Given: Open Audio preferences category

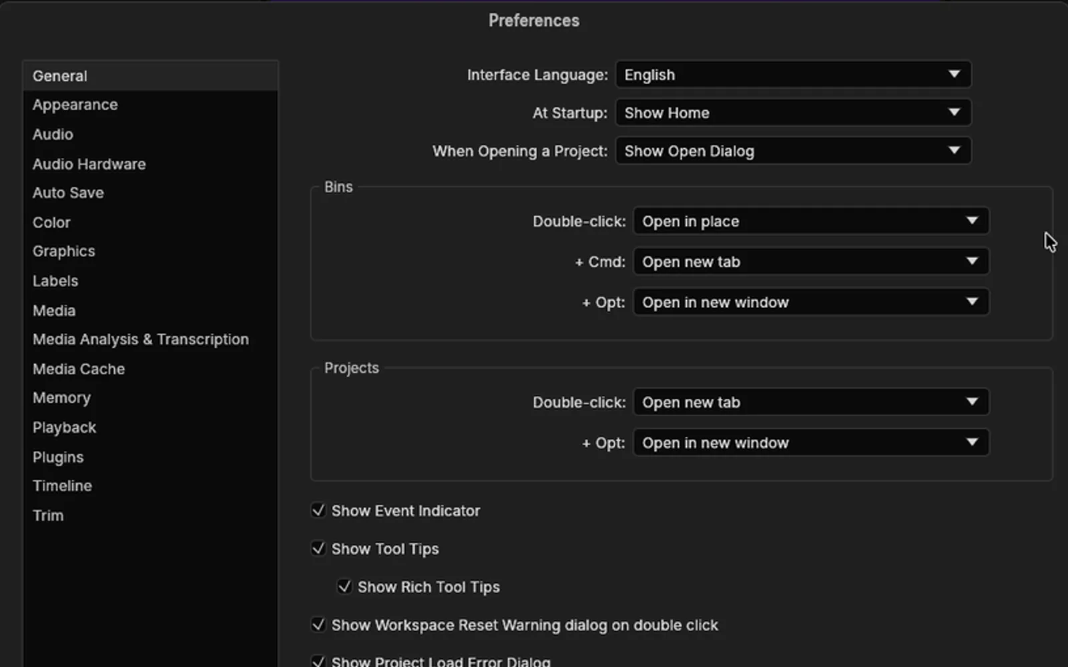Looking at the screenshot, I should (x=150, y=134).
